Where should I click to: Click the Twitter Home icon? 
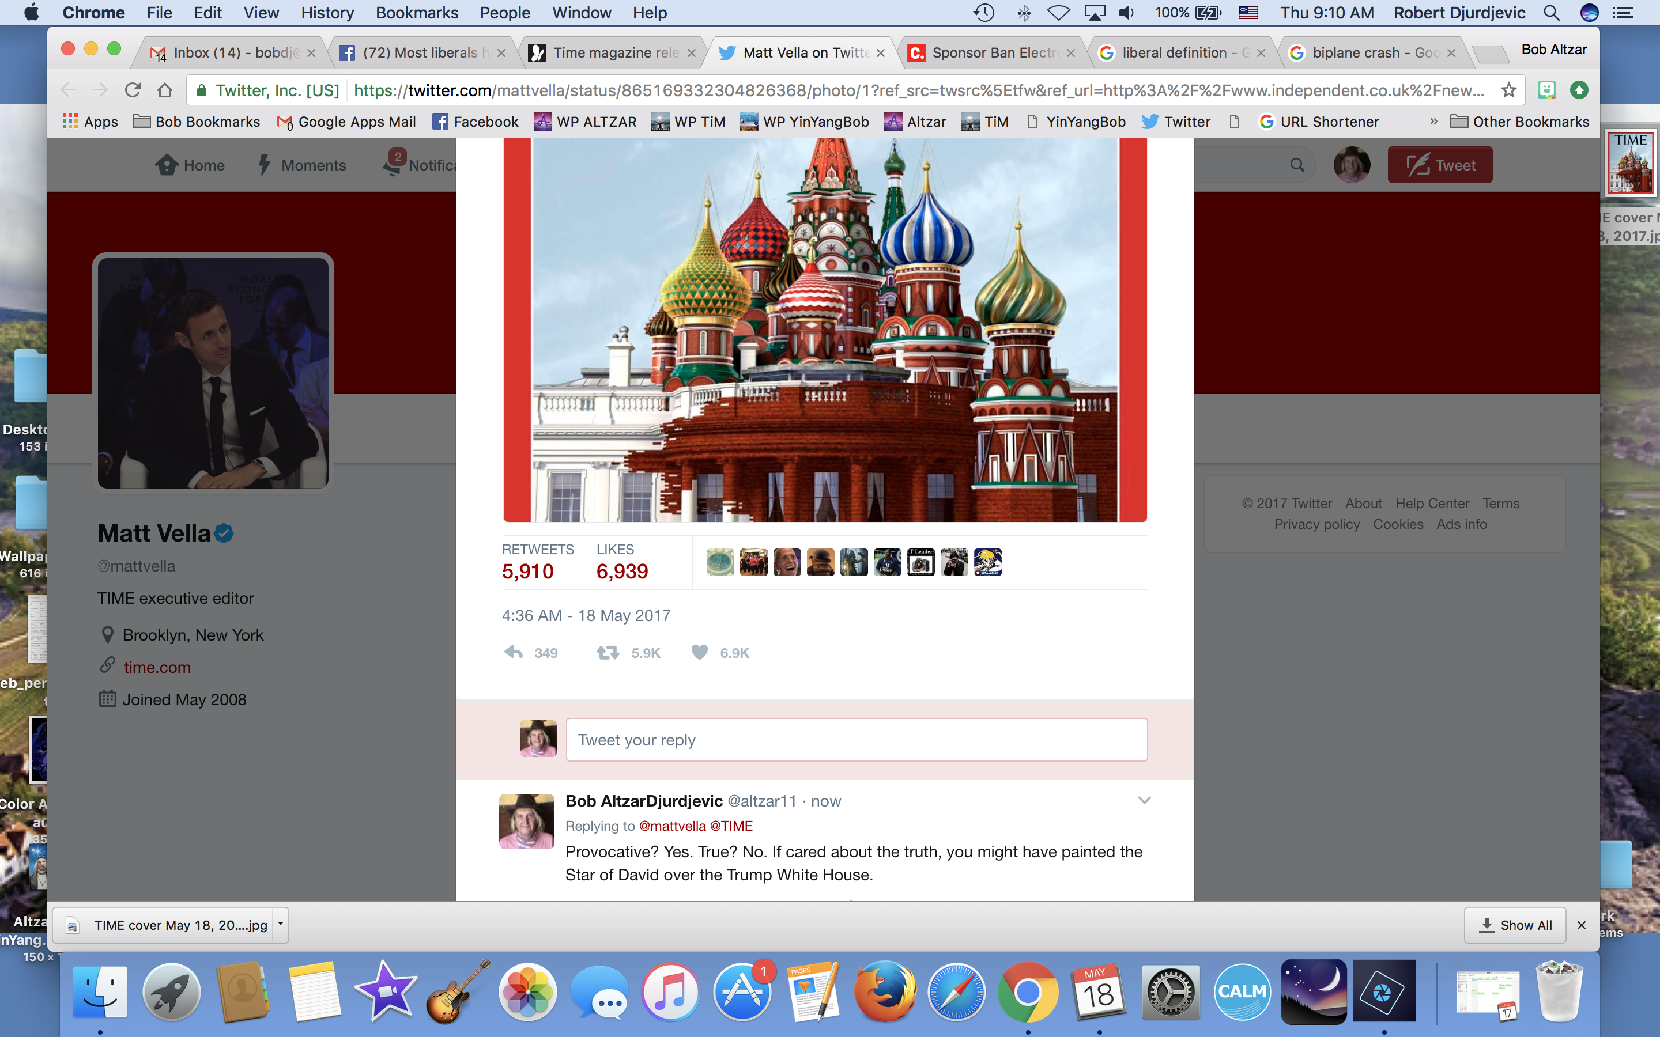(167, 165)
